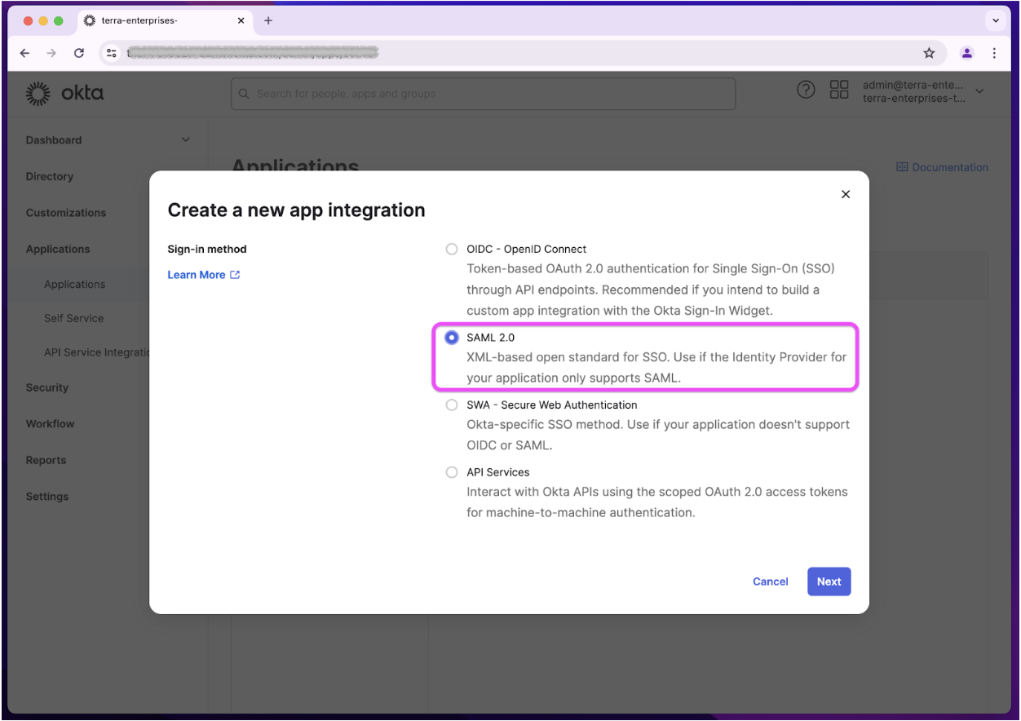The image size is (1021, 721).
Task: Open the Learn More link
Action: 204,275
